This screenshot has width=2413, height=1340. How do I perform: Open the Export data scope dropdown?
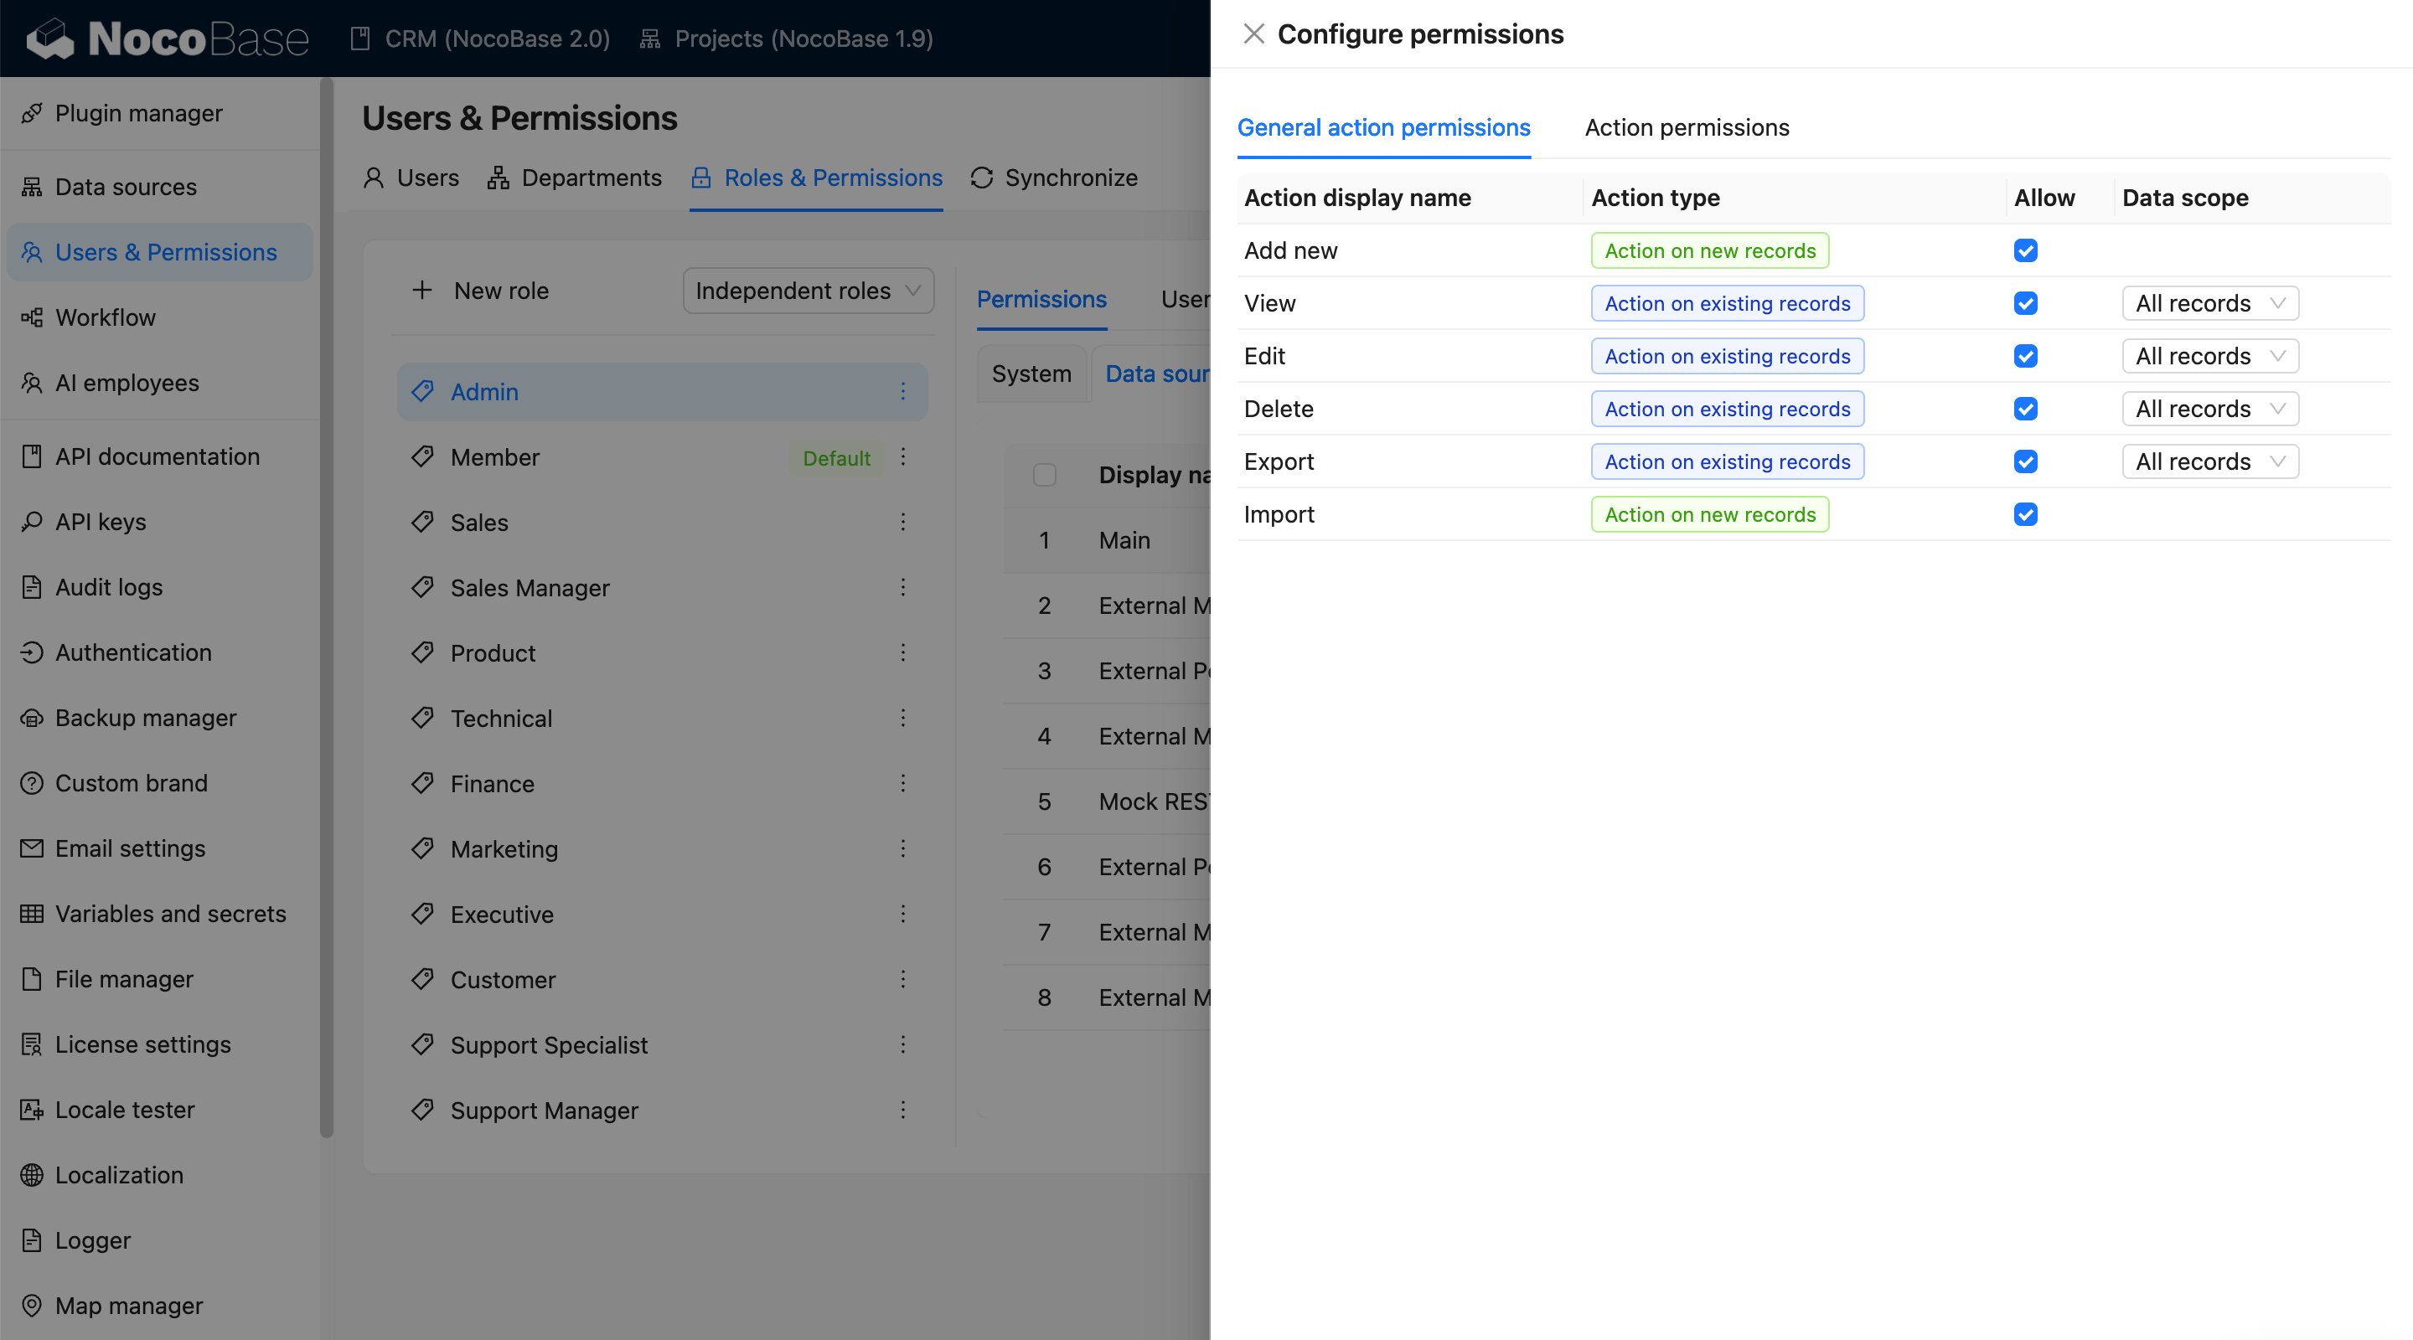2209,461
